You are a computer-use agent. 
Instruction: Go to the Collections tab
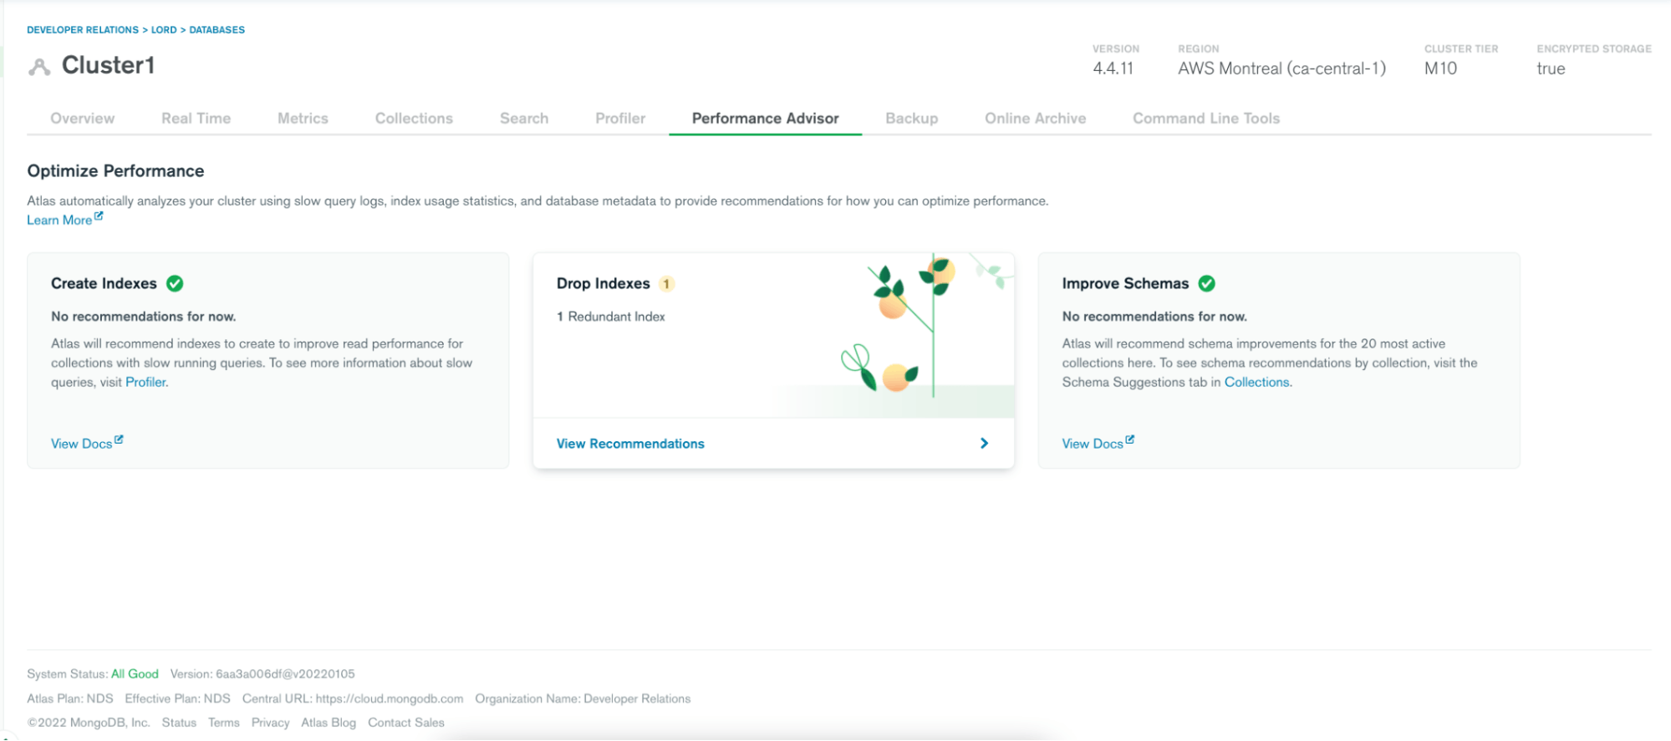[x=414, y=119]
